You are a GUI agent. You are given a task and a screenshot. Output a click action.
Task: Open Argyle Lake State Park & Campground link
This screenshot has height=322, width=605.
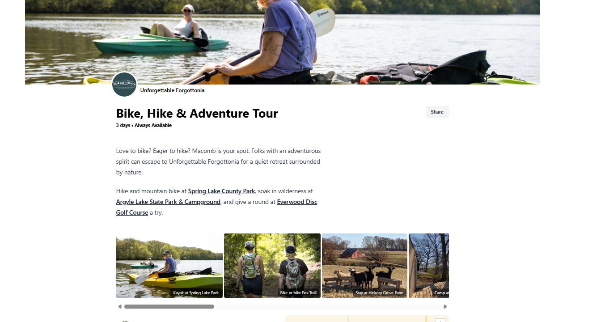click(x=168, y=202)
